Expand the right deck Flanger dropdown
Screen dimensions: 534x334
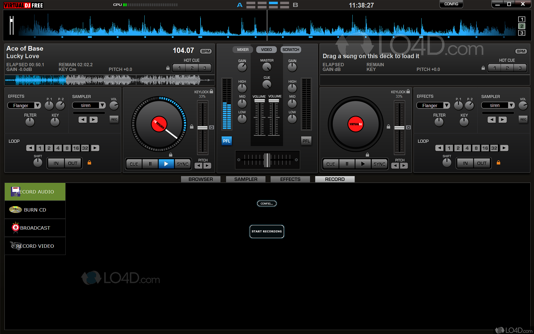(x=446, y=105)
